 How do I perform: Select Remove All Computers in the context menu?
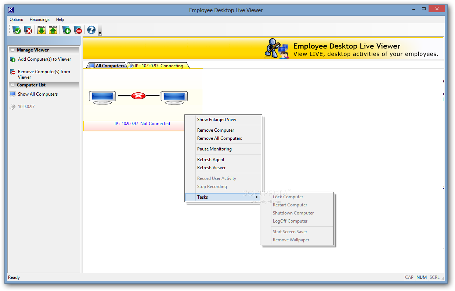[223, 138]
